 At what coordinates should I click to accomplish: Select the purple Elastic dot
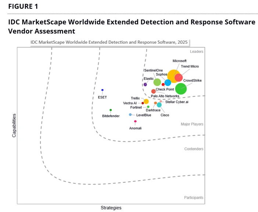click(145, 85)
